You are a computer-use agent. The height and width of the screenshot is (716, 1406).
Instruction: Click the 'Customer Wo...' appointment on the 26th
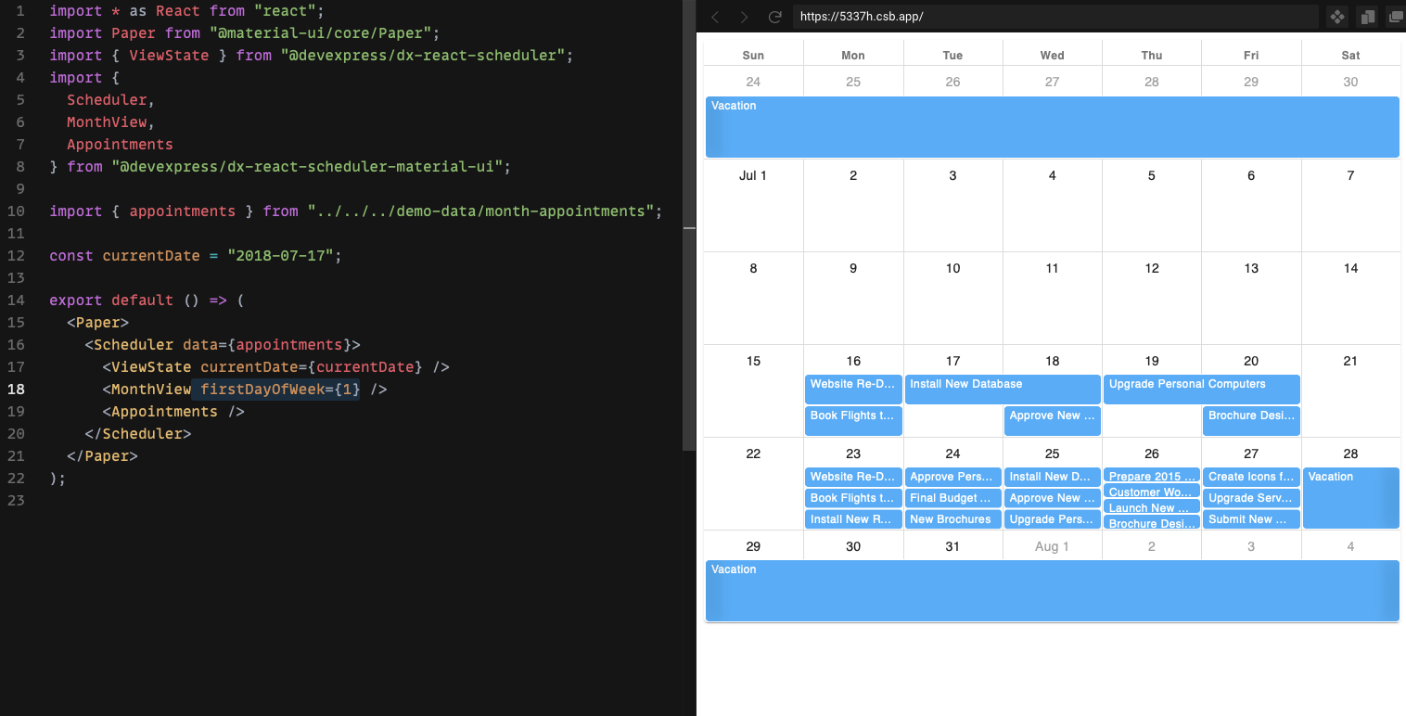1151,492
